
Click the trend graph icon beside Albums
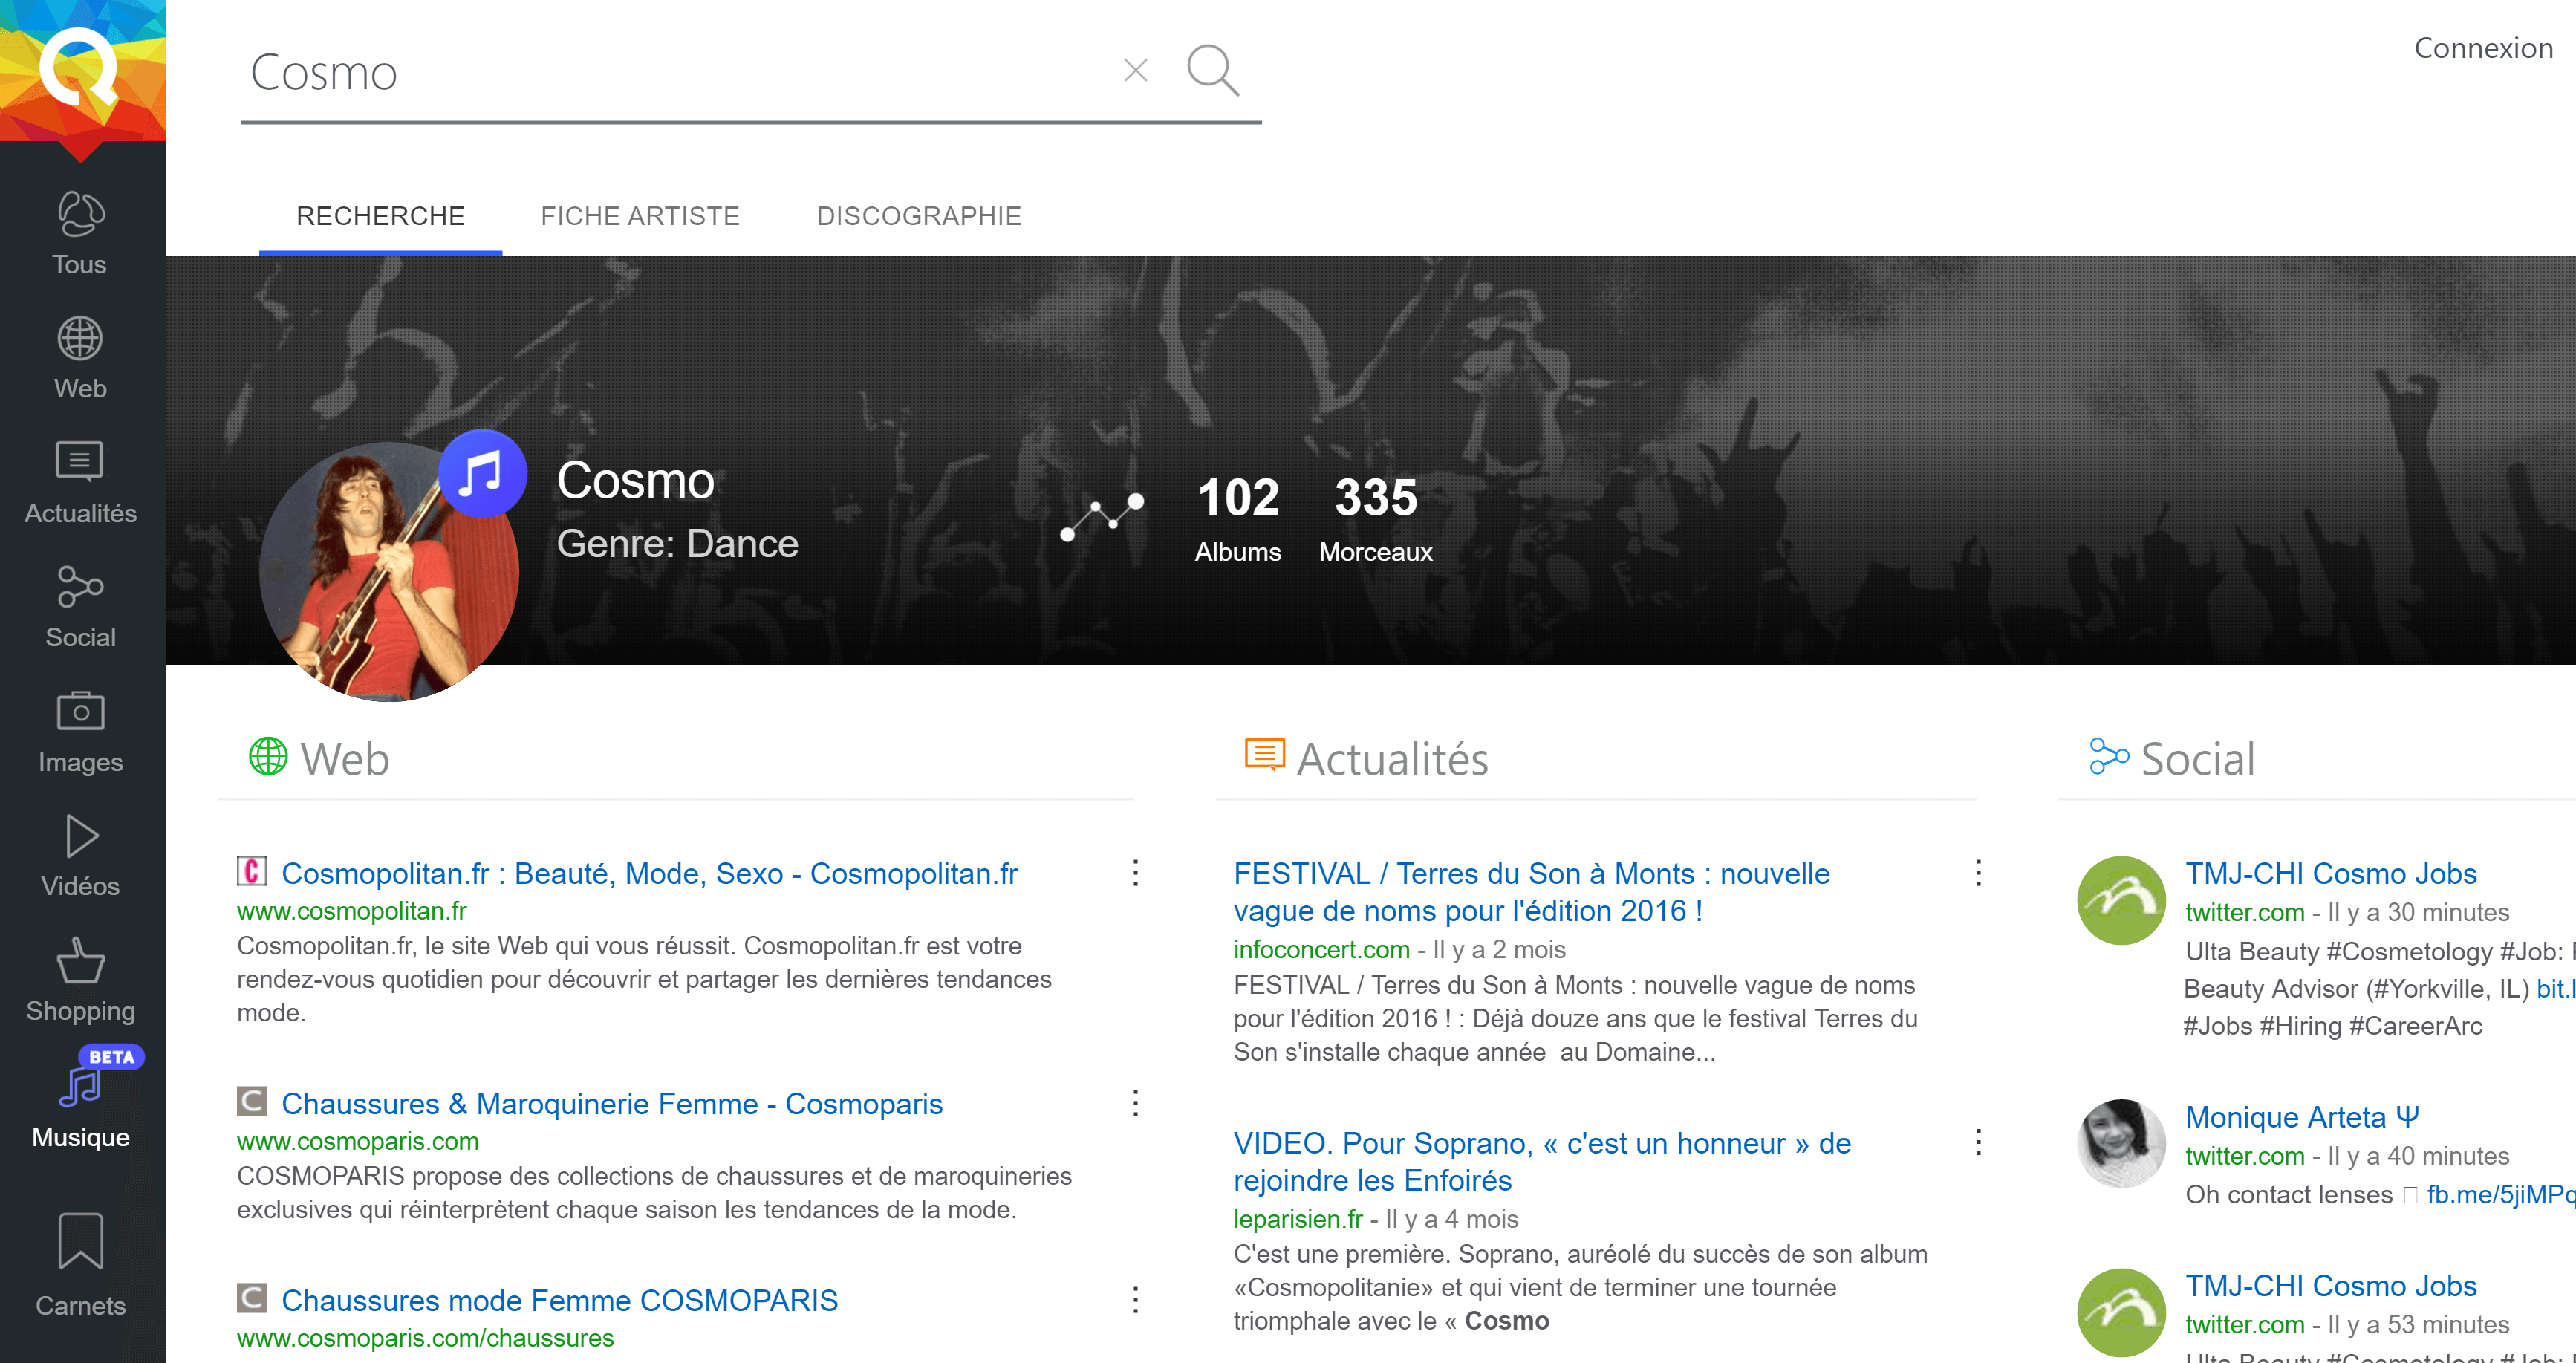pyautogui.click(x=1101, y=516)
